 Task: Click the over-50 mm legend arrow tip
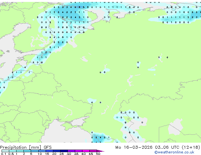tap(101, 151)
